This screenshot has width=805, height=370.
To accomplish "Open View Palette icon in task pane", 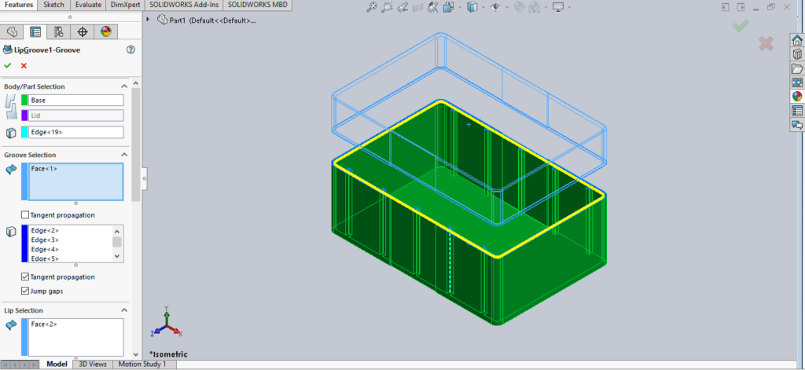I will 797,82.
